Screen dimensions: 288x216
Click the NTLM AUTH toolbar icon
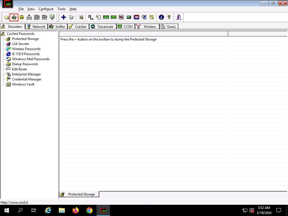click(x=29, y=17)
